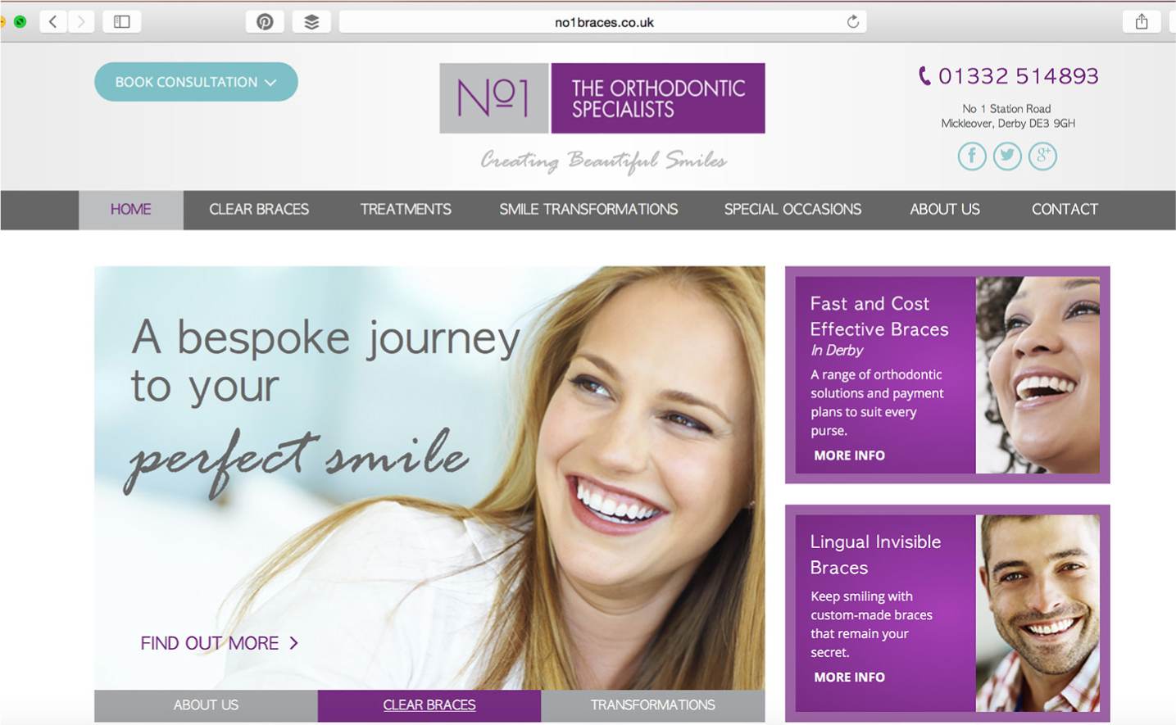Click the smiling man thumbnail image
The width and height of the screenshot is (1176, 725).
pyautogui.click(x=1038, y=613)
